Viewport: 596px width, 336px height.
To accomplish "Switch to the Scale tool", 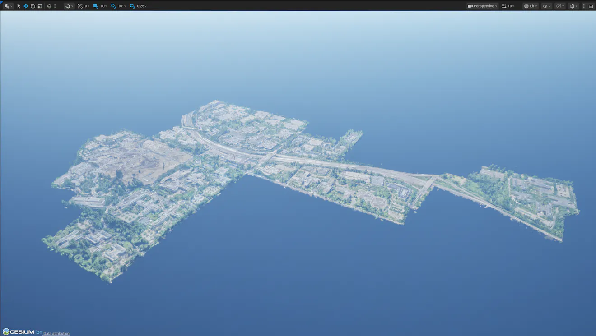I will coord(40,6).
